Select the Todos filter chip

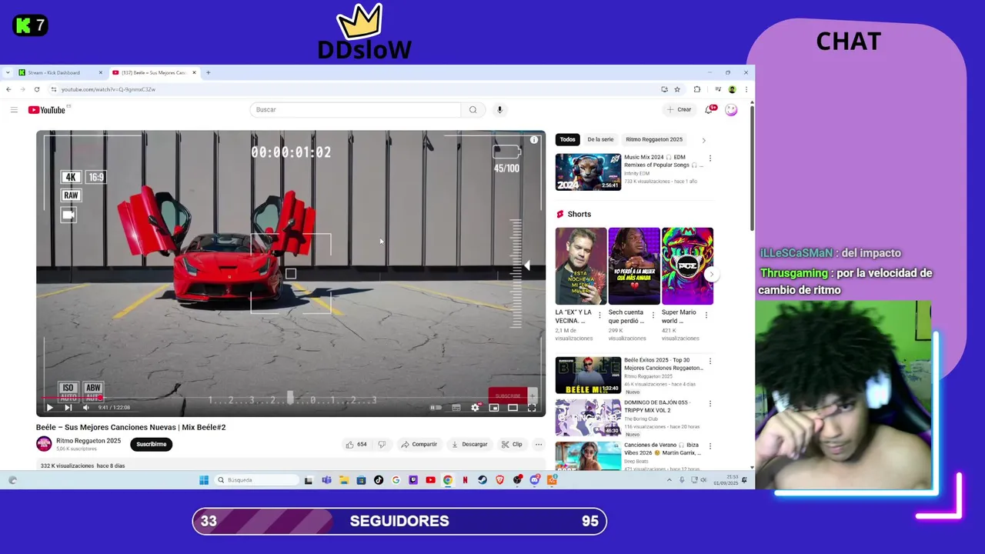click(567, 139)
